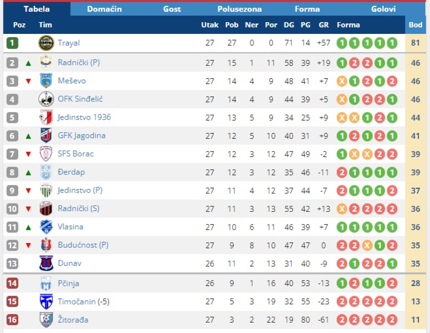Click the Bod column header
The height and width of the screenshot is (333, 430).
[415, 25]
